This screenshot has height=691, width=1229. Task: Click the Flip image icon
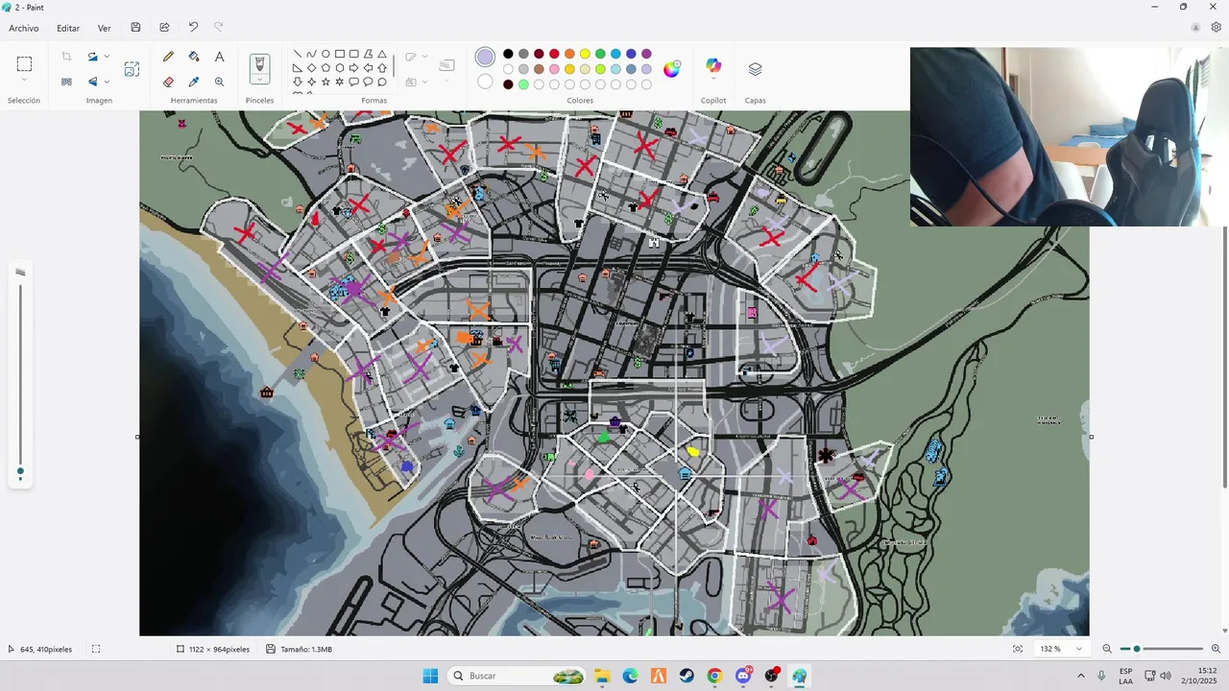coord(93,83)
